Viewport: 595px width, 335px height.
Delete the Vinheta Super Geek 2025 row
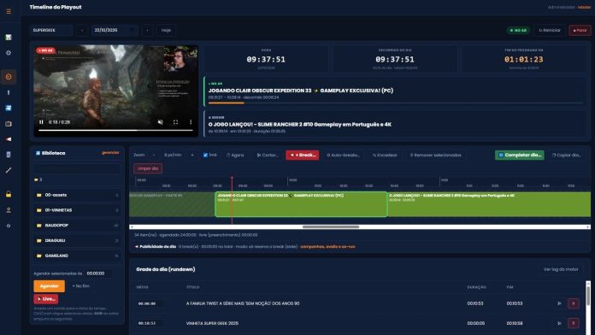574,323
